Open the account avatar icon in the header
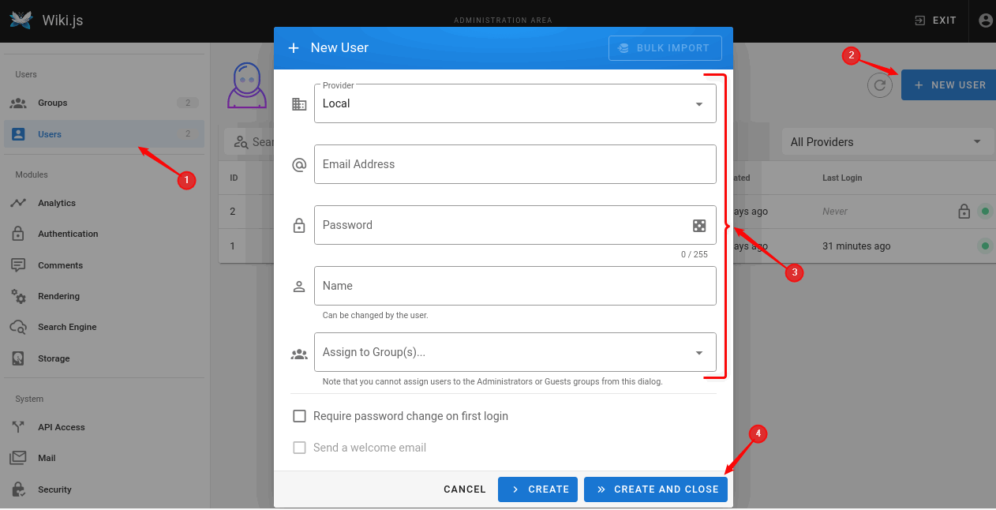 [985, 21]
